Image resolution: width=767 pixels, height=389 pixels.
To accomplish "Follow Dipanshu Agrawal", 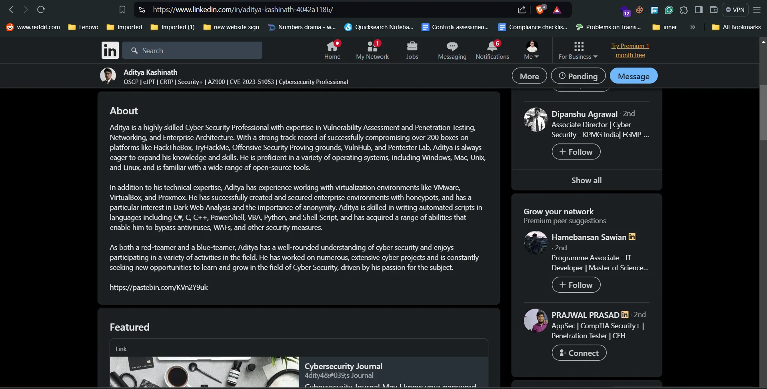I will point(576,152).
